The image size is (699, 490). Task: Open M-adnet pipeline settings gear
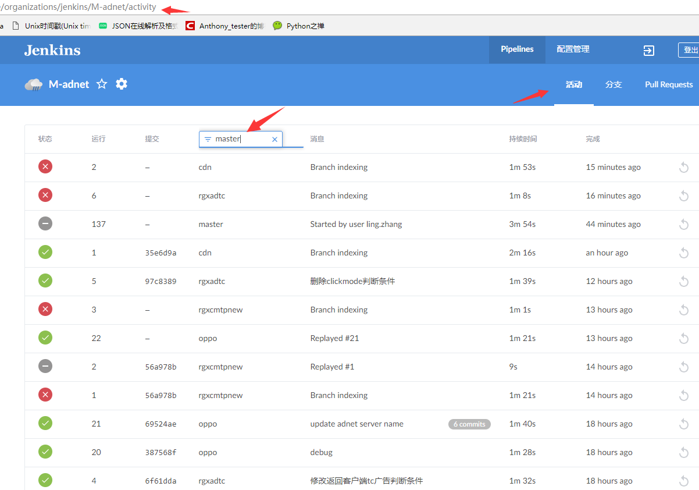coord(121,84)
